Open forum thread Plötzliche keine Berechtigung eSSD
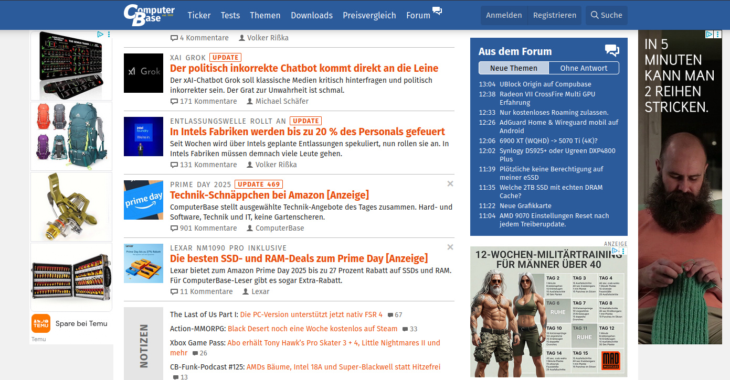 [x=551, y=173]
